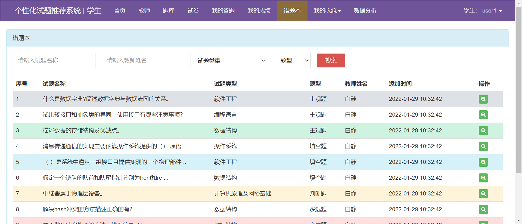Viewport: 522px width, 224px height.
Task: Select the question 假定一个链队的队首和队尾指针
Action: click(105, 178)
